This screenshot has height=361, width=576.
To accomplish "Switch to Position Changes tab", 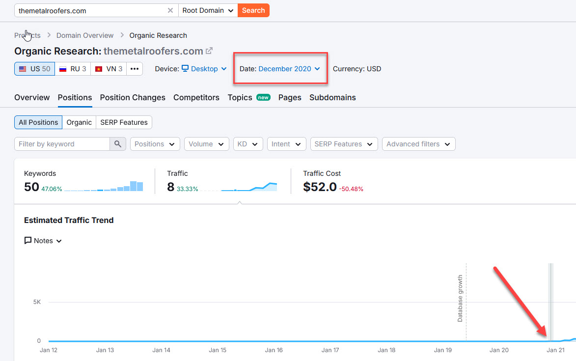I will pos(133,97).
